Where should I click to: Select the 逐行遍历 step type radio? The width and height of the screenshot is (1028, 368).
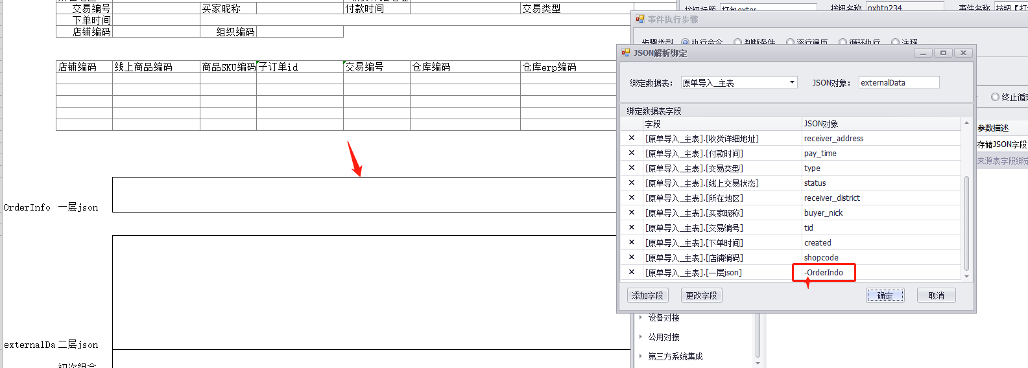[x=790, y=42]
